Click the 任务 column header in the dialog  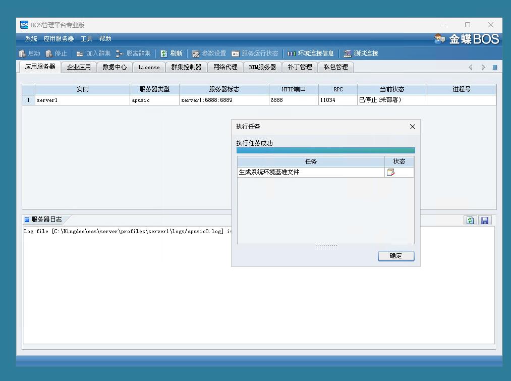311,161
